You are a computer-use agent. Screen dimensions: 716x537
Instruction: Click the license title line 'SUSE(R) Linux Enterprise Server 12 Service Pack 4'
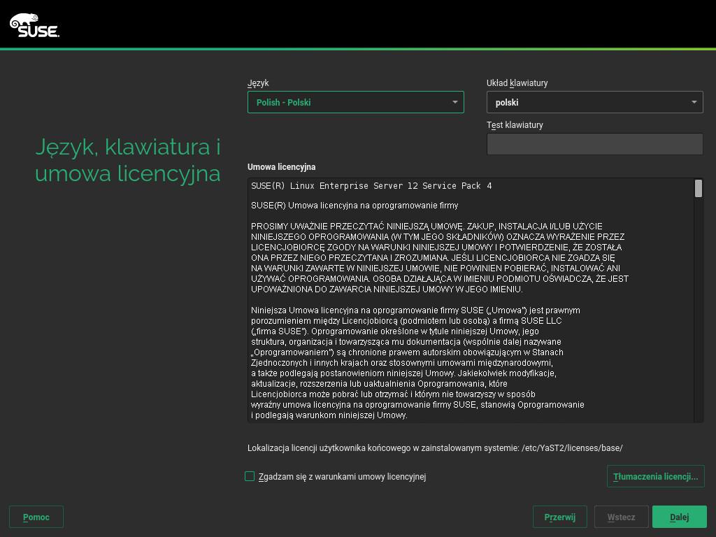pos(371,186)
